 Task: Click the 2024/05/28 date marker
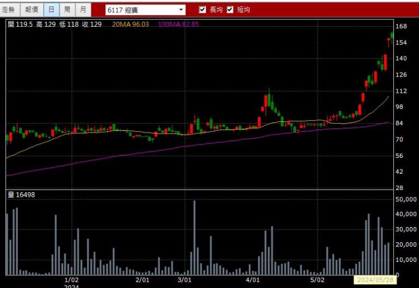pos(374,280)
